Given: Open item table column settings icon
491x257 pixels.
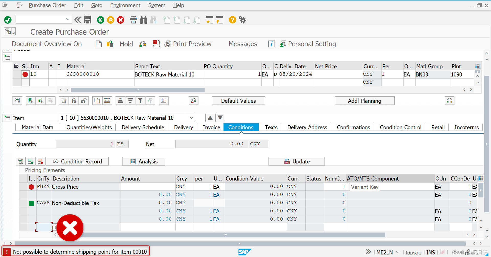Looking at the screenshot, I should (x=477, y=67).
